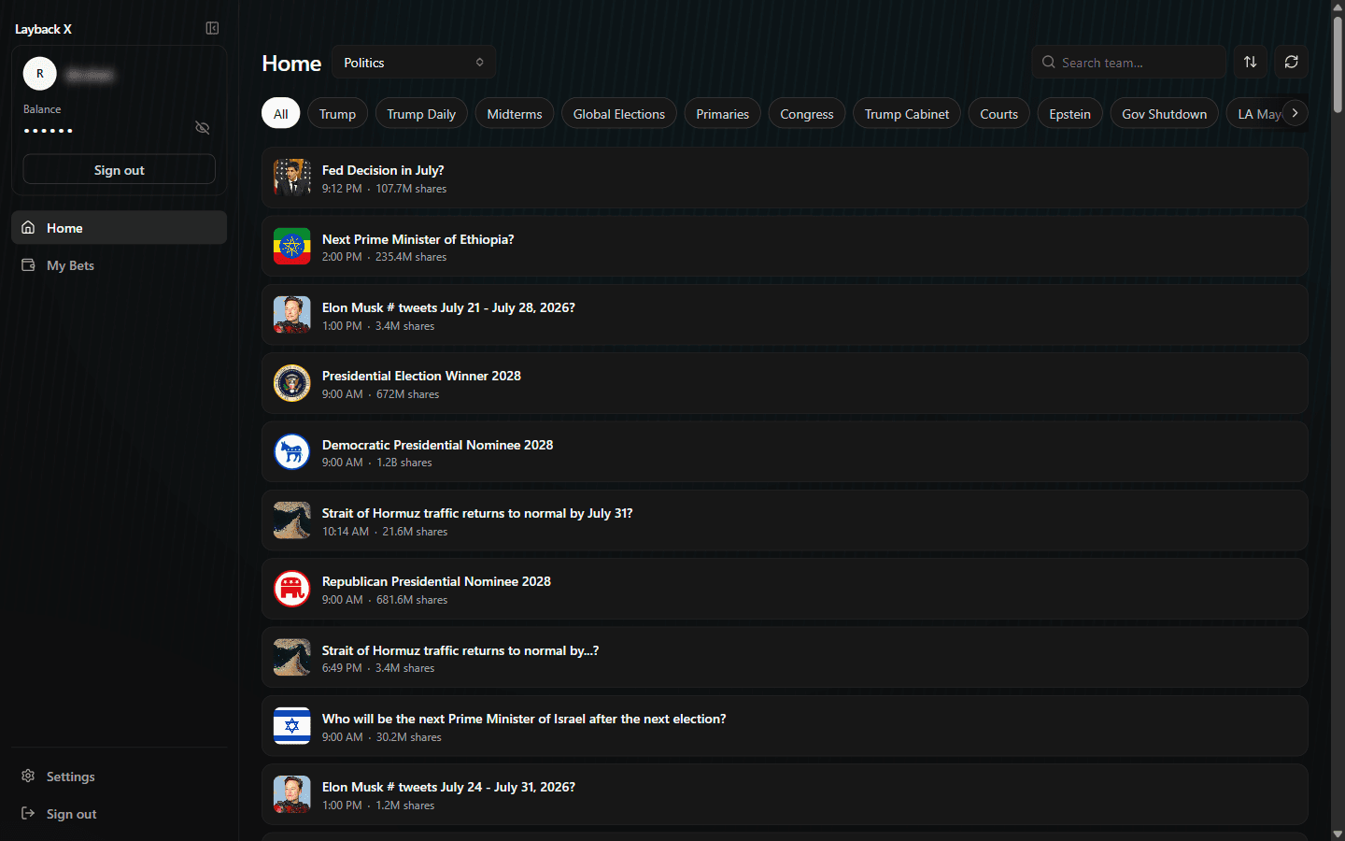Click the sort arrows icon button
The height and width of the screenshot is (841, 1345).
(x=1250, y=62)
